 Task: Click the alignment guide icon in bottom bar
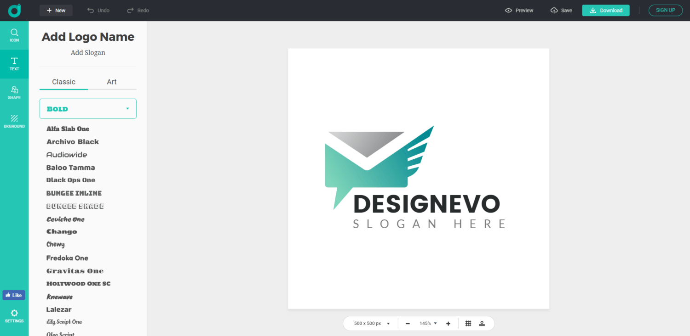pyautogui.click(x=482, y=324)
